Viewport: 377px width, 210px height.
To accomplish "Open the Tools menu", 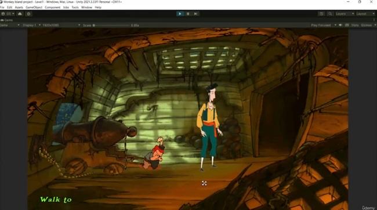I will click(75, 8).
